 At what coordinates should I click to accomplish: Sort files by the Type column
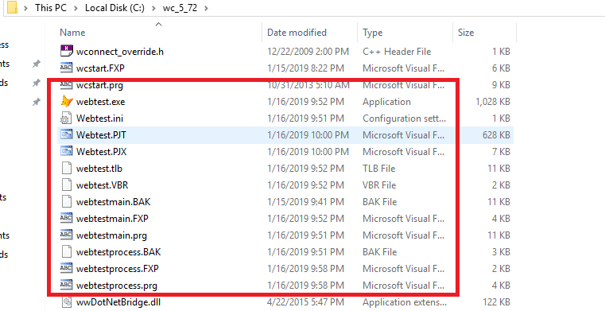372,33
